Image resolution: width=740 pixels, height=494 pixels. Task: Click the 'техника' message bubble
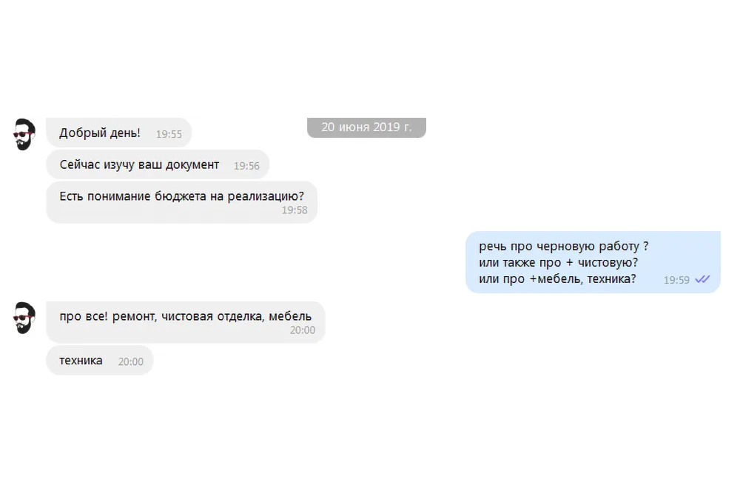pos(100,361)
